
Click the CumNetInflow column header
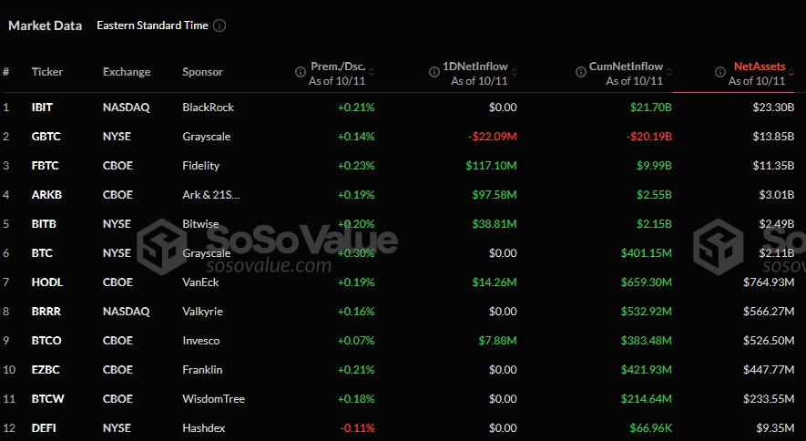[626, 67]
